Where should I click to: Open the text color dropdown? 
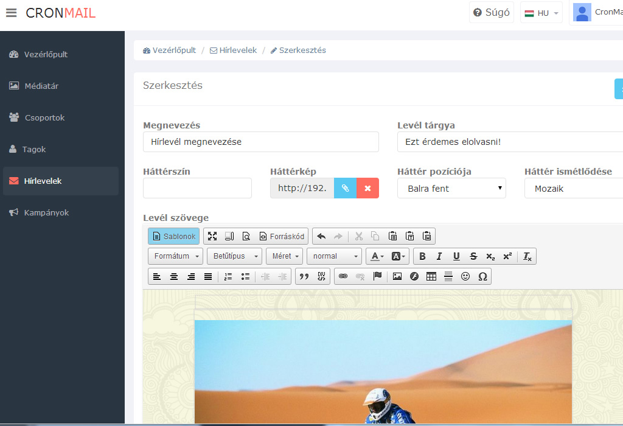(x=377, y=256)
